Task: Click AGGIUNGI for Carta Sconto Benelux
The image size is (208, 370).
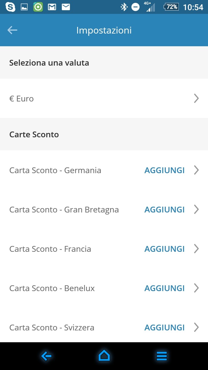Action: pyautogui.click(x=164, y=288)
